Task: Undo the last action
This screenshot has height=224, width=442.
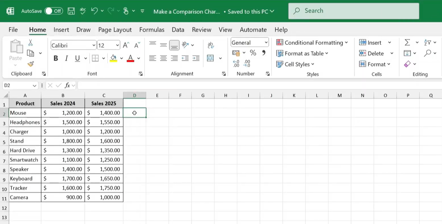Action: (x=94, y=11)
